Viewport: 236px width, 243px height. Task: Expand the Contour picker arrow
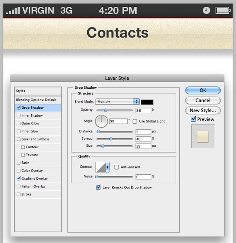[108, 167]
